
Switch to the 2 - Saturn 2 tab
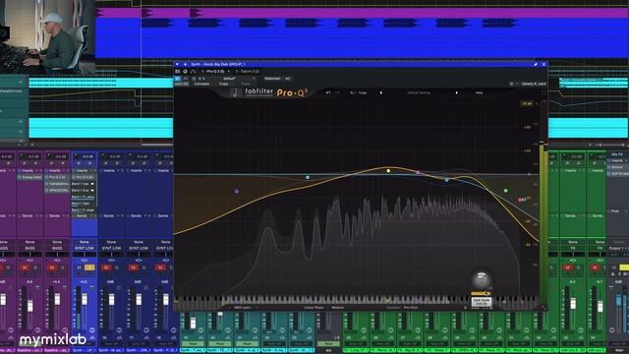point(248,72)
